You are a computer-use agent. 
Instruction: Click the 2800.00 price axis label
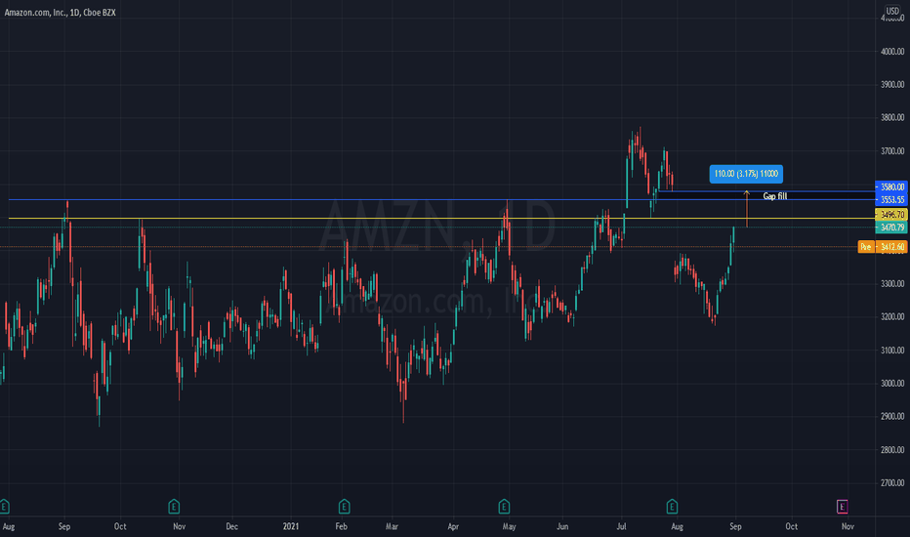(x=892, y=449)
